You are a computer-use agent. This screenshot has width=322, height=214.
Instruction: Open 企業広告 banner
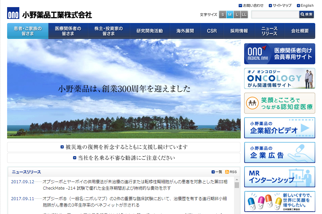(279, 152)
